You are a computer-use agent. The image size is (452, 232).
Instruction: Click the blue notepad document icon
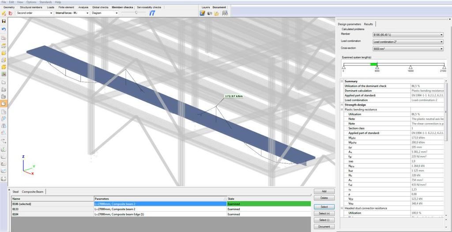202,13
